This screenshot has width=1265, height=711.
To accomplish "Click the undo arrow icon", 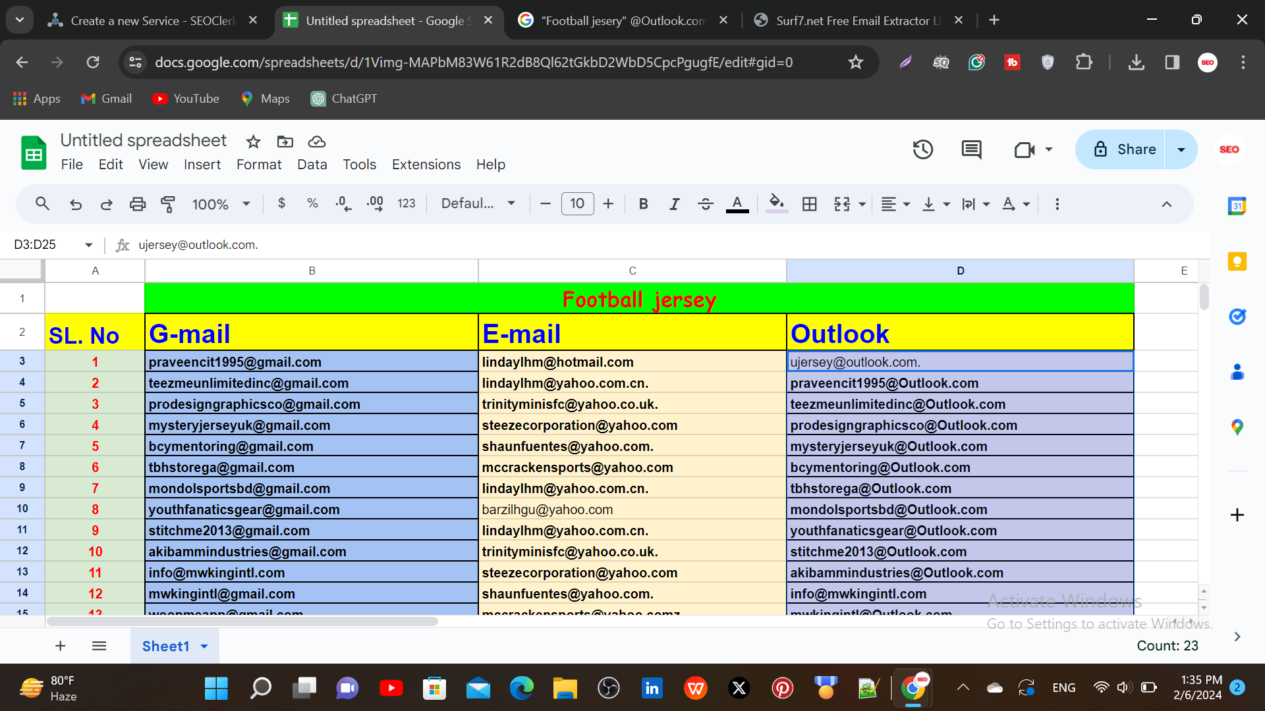I will [76, 204].
